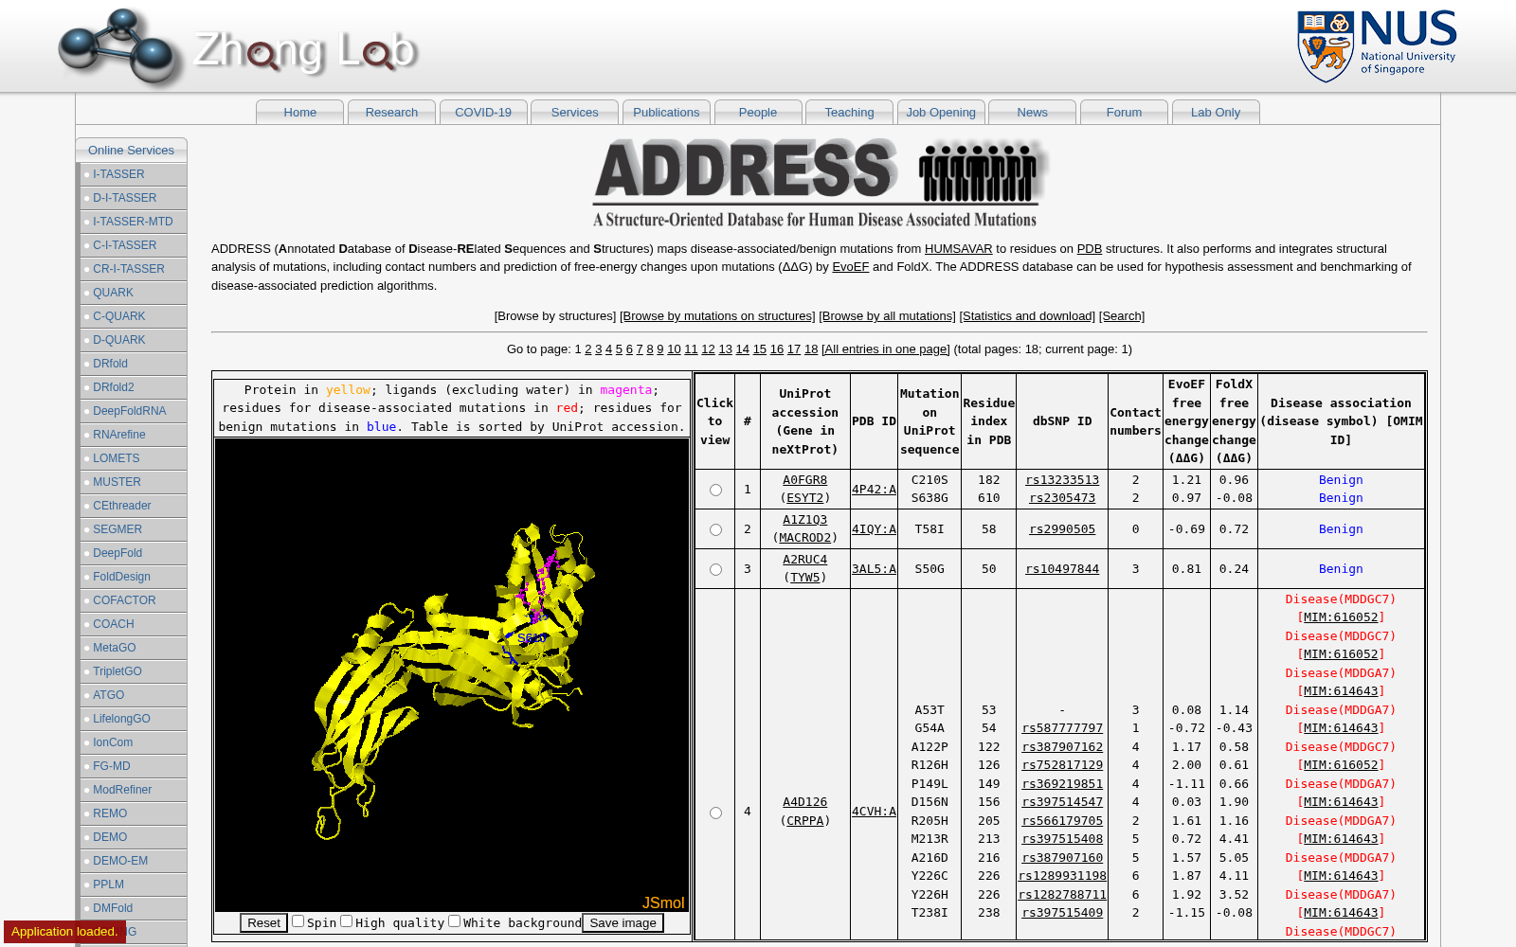The image size is (1516, 947).
Task: Open Browse by all mutations
Action: [x=888, y=316]
